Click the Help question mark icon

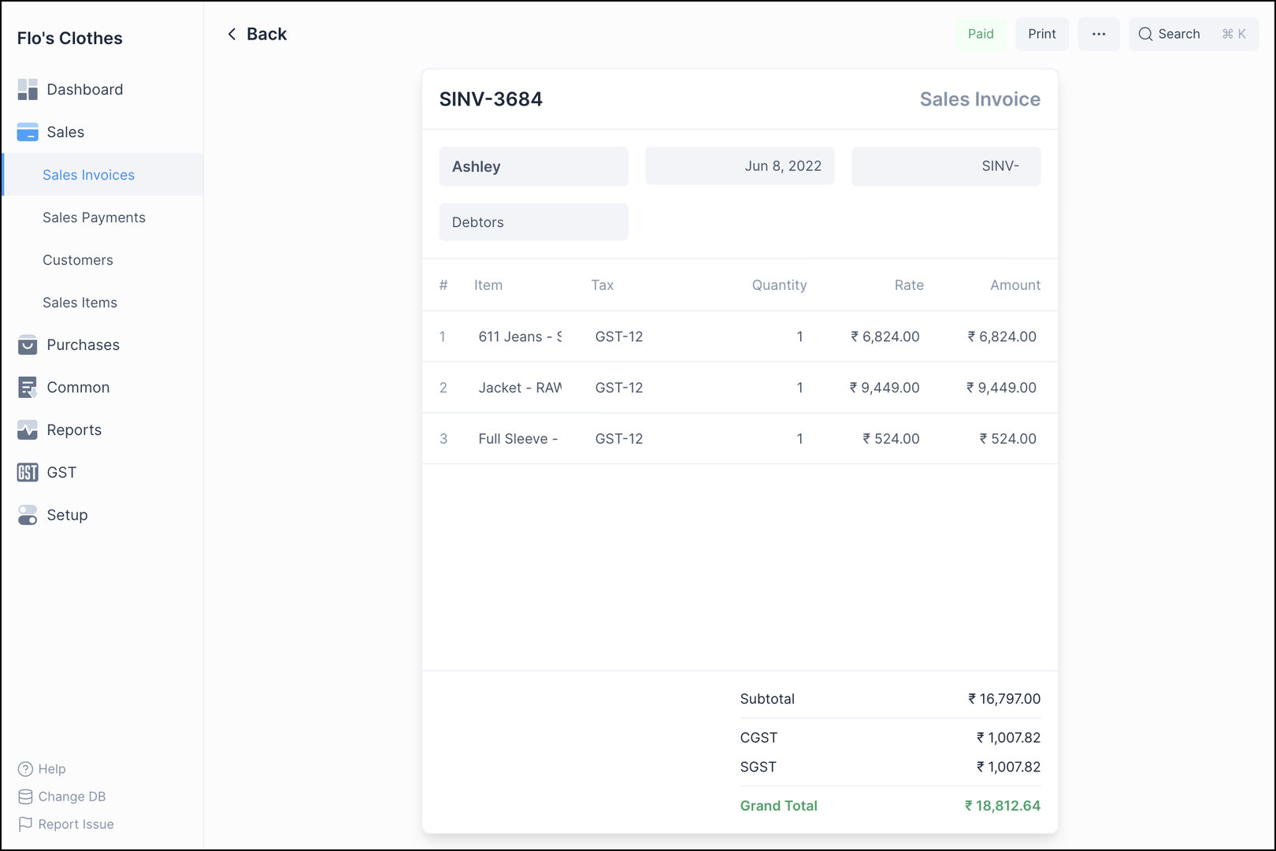point(25,769)
